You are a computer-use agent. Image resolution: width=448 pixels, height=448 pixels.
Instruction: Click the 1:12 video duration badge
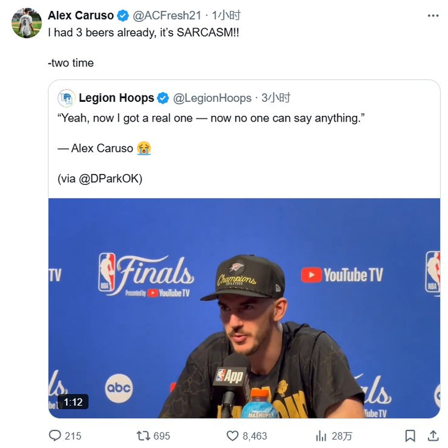tap(73, 402)
